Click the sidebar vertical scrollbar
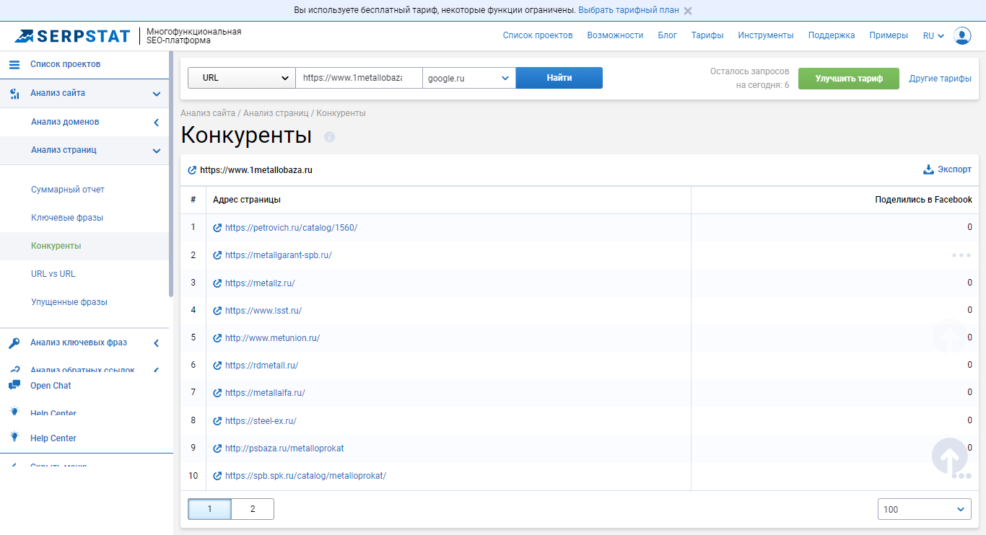Viewport: 986px width, 535px height. 171,173
